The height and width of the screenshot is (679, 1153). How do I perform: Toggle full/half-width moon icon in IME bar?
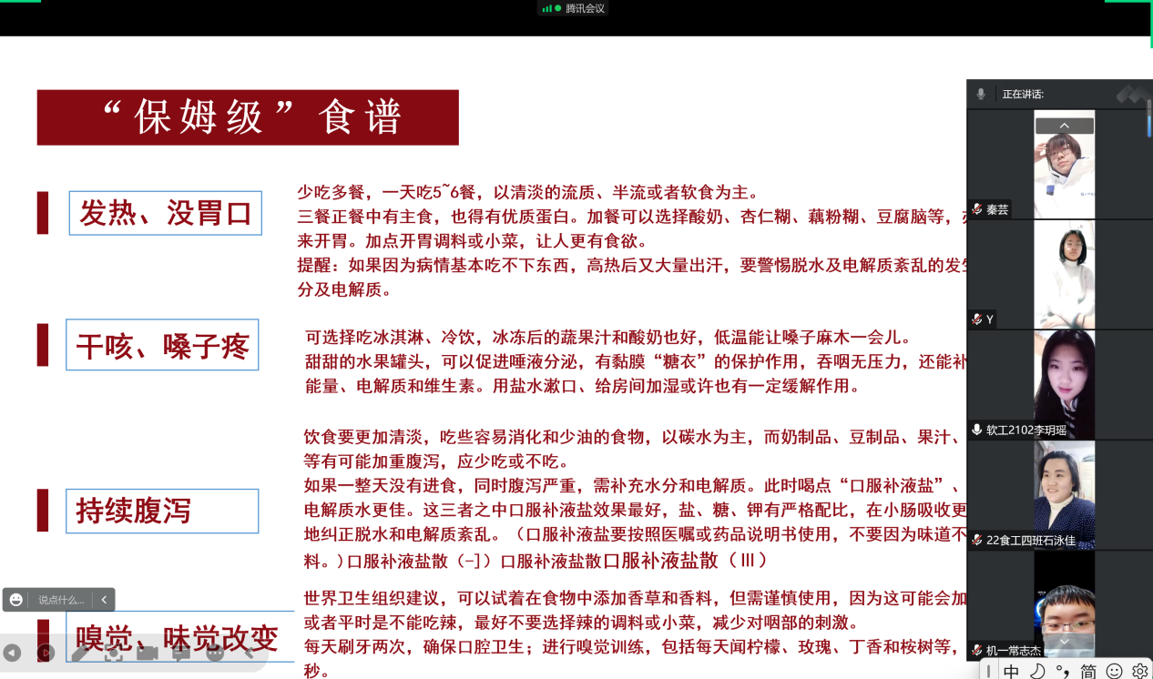1036,671
